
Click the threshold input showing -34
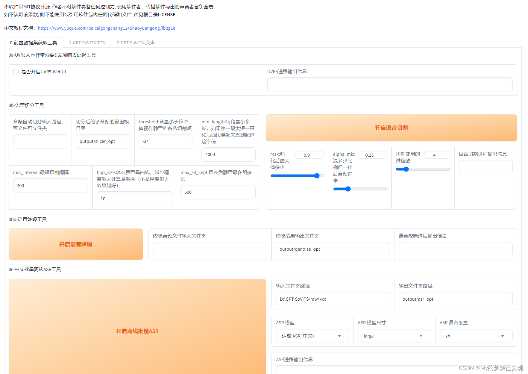coord(166,141)
